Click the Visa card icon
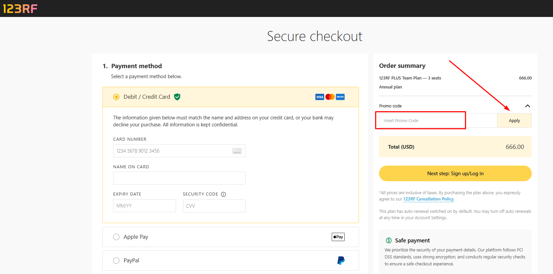This screenshot has width=553, height=274. pos(320,97)
